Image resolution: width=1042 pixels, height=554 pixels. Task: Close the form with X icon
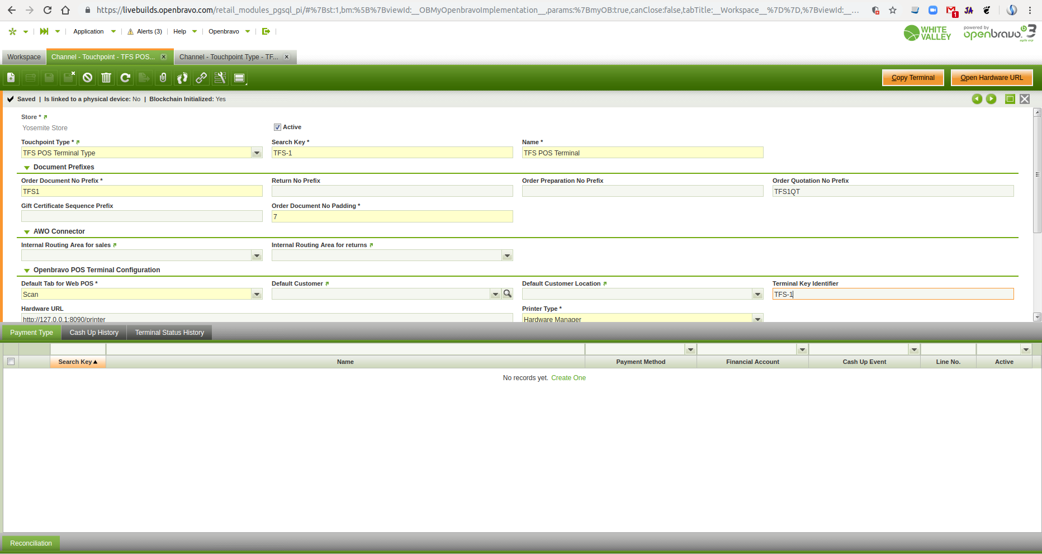(x=1025, y=99)
